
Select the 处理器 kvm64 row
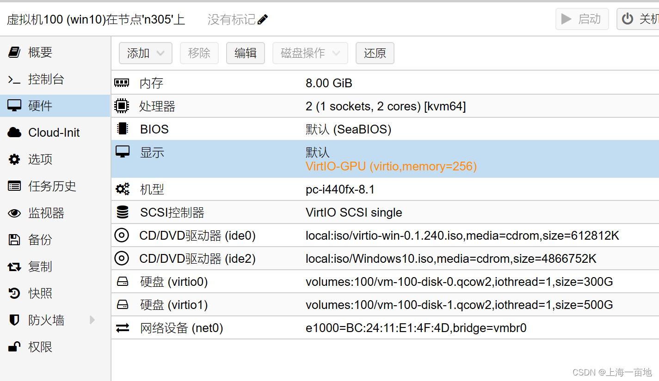385,106
